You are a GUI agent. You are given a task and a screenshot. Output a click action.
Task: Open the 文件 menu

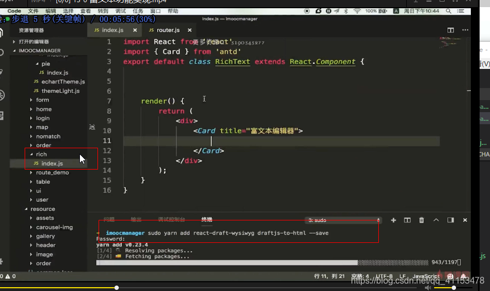(33, 11)
